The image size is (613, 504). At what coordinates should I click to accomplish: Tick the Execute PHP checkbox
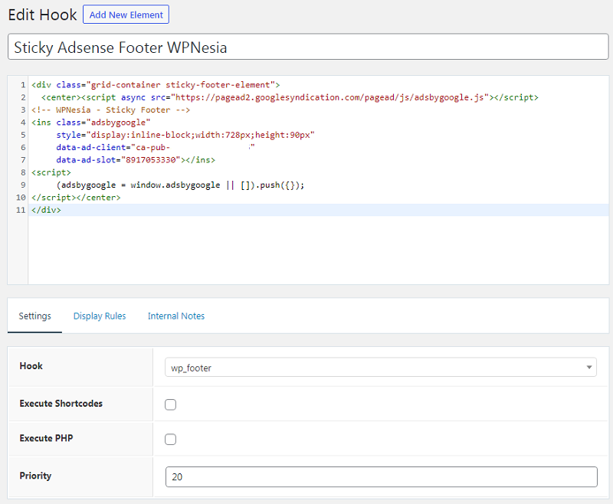[170, 439]
